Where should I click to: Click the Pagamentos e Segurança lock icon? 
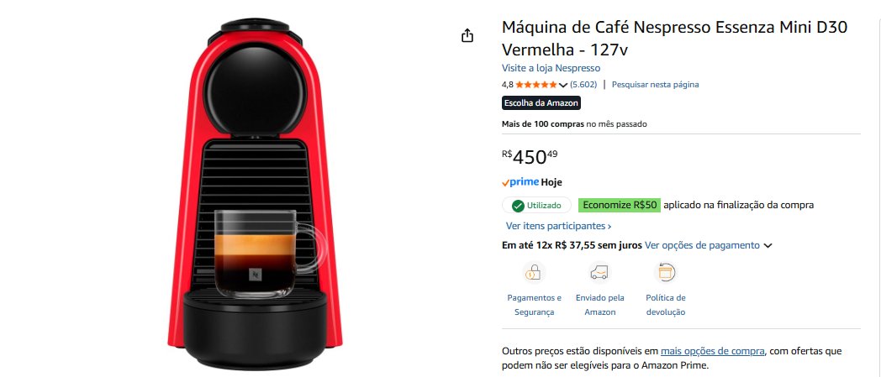tap(533, 273)
